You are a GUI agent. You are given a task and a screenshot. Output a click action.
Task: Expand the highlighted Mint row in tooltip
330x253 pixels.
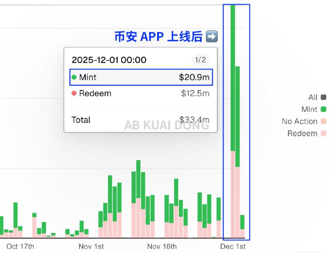[x=141, y=77]
